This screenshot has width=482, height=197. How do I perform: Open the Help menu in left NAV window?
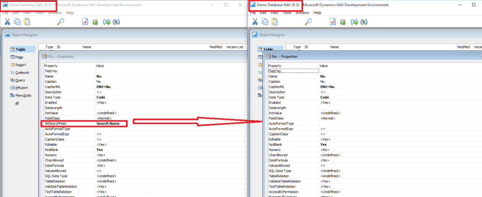70,13
